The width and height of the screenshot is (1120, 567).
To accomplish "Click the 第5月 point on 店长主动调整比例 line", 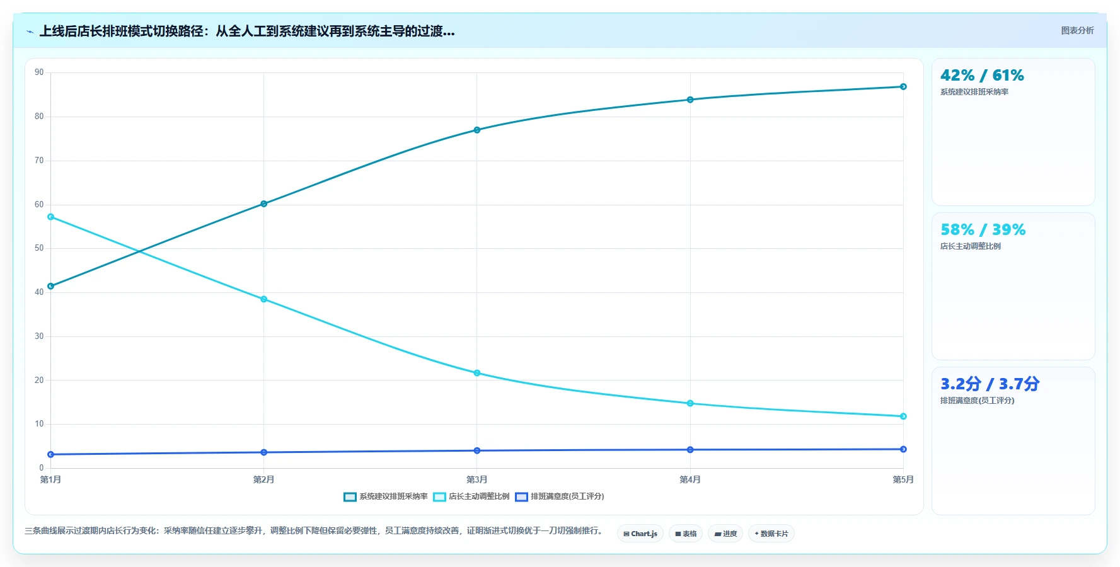I will click(x=903, y=416).
